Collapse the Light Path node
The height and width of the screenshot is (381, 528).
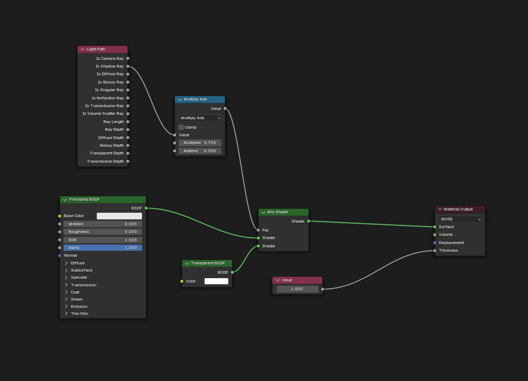coord(82,49)
